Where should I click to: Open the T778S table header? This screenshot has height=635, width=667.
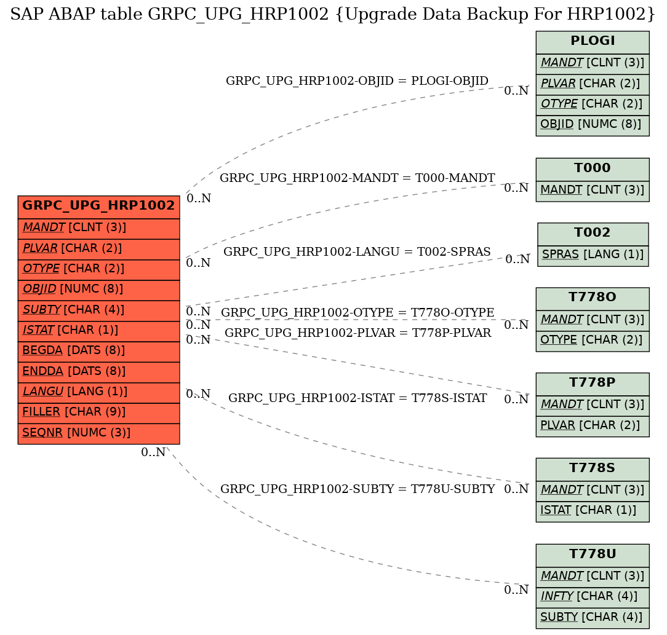(593, 469)
